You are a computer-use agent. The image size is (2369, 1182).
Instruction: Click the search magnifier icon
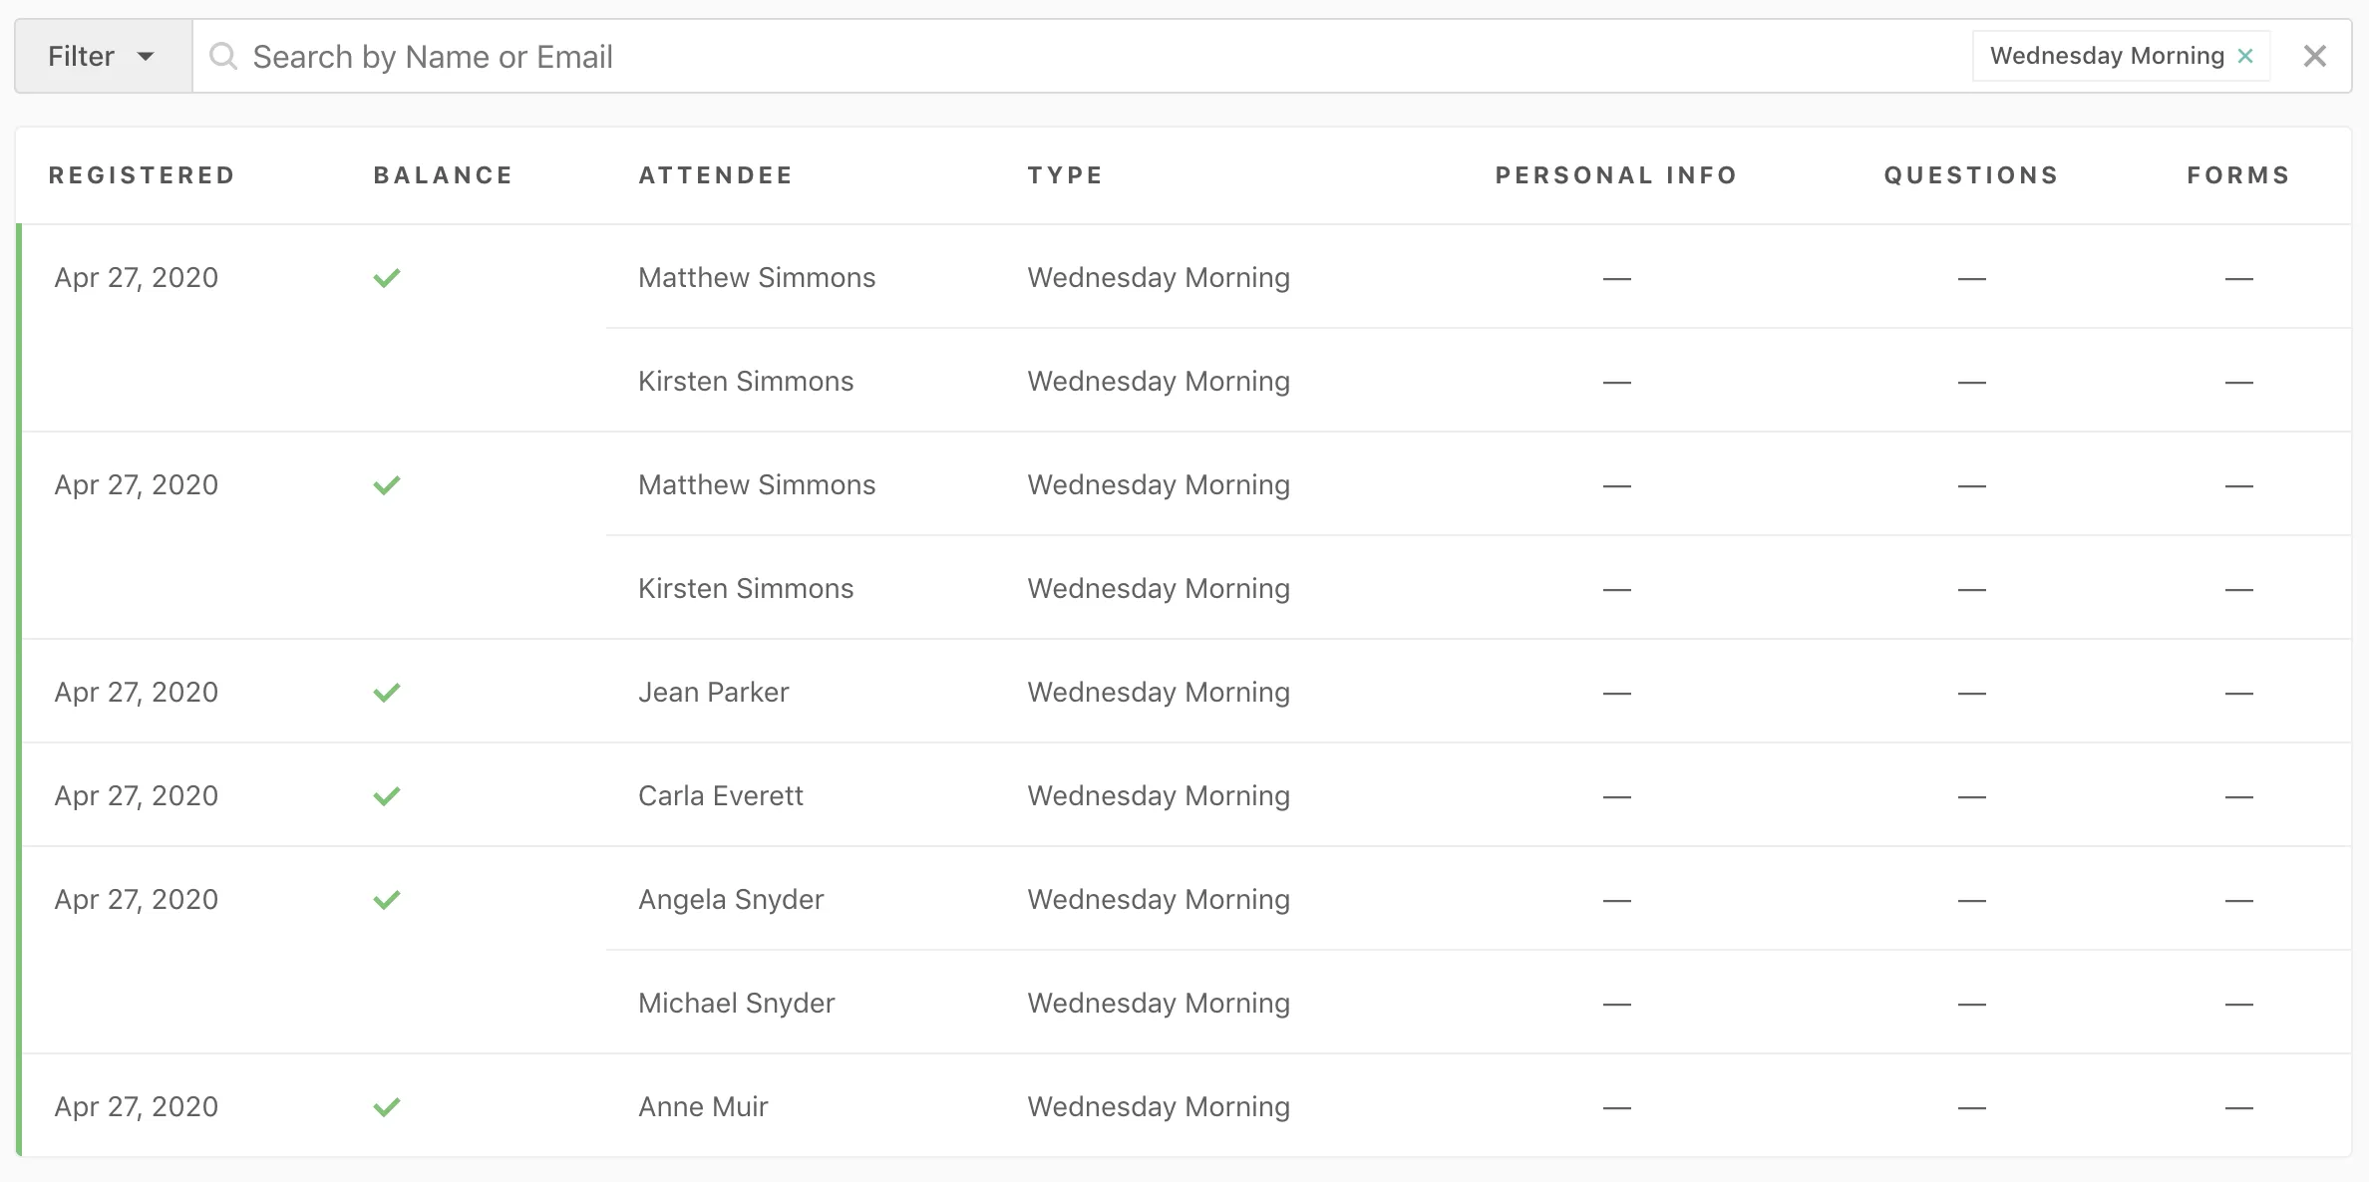tap(223, 57)
